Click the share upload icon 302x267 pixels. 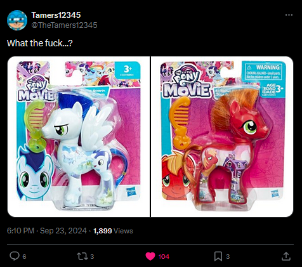286,256
